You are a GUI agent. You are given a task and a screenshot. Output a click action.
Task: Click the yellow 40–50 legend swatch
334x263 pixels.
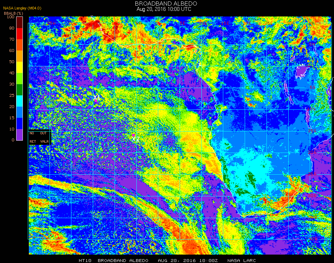pos(20,67)
